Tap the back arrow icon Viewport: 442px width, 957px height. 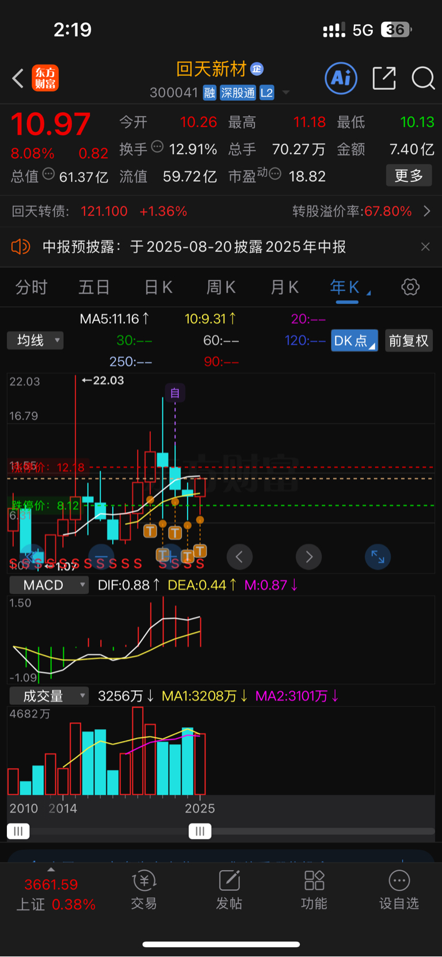pyautogui.click(x=18, y=78)
